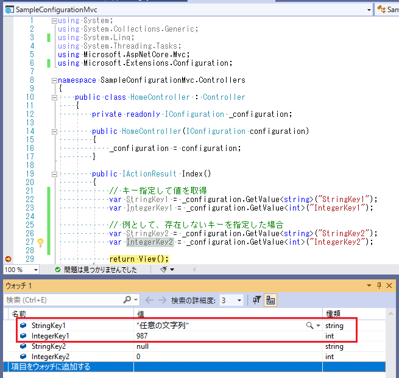
Task: Click the 問題は見つかりませんでした status text
Action: (x=101, y=270)
